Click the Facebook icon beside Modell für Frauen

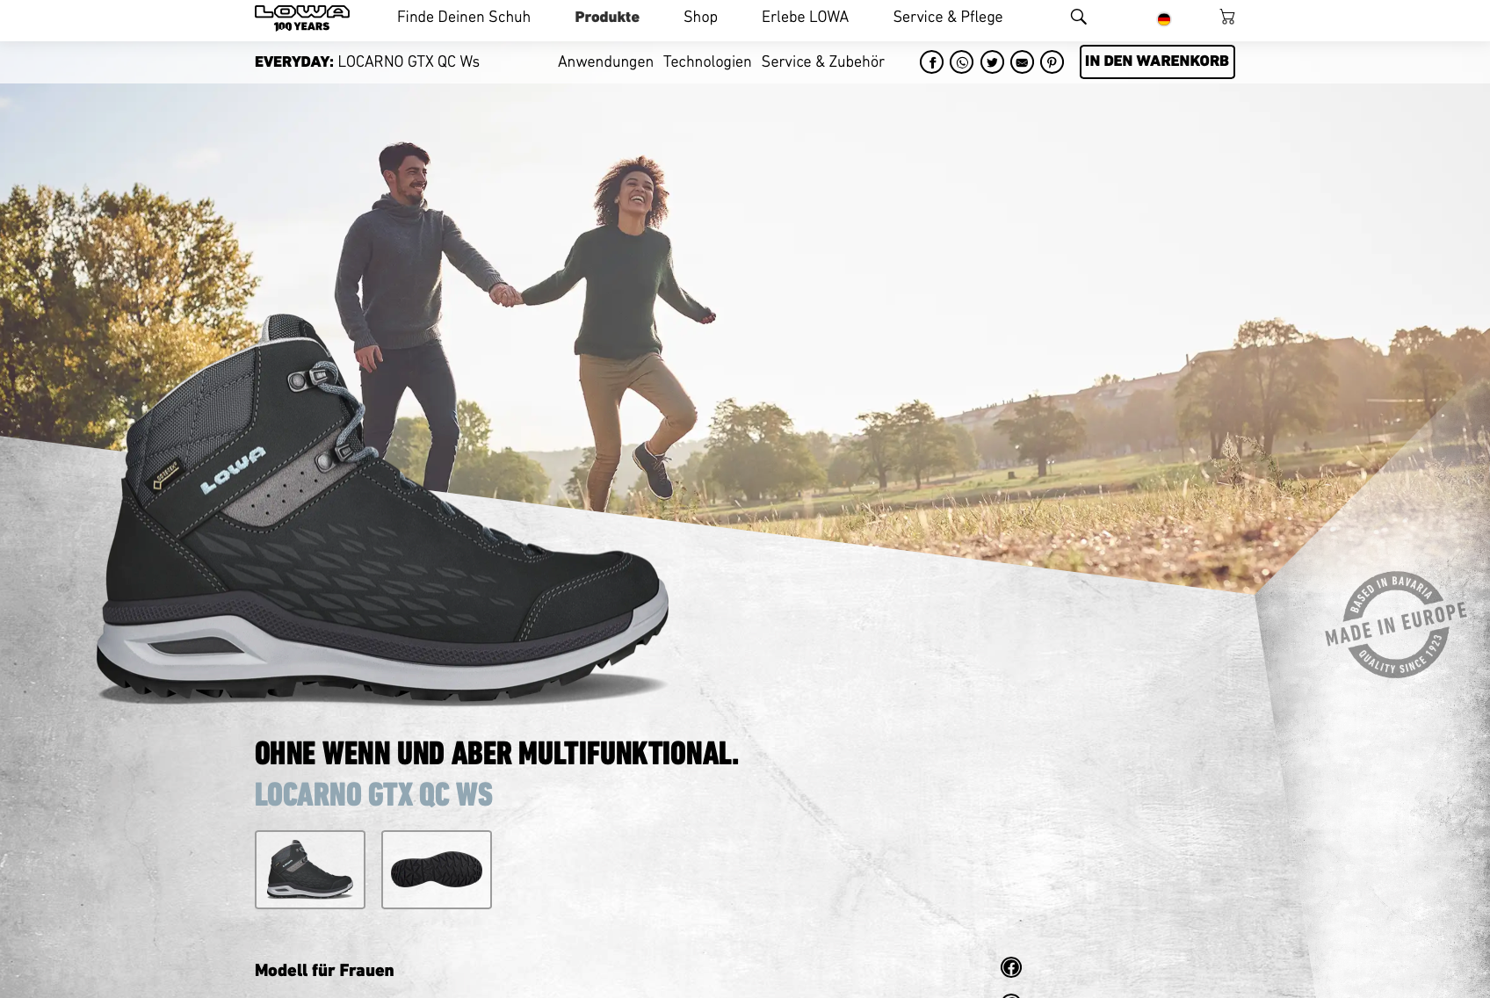(1011, 967)
